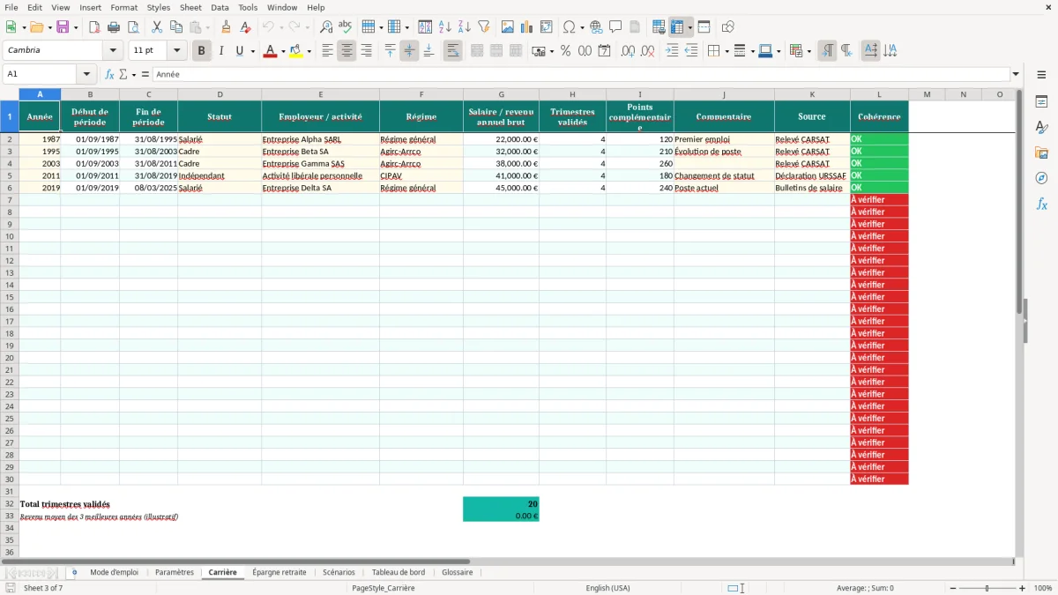Toggle Underline formatting
Image resolution: width=1058 pixels, height=595 pixels.
pos(240,51)
